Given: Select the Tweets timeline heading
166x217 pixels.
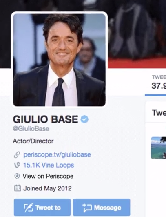Looking at the screenshot, I should [159, 112].
